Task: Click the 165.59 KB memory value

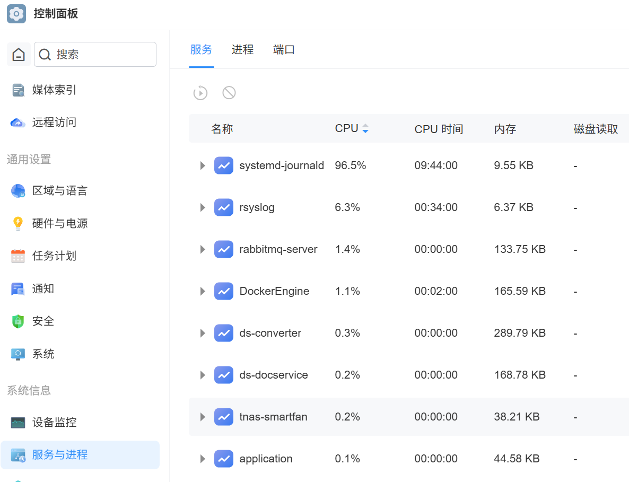Action: click(x=520, y=291)
